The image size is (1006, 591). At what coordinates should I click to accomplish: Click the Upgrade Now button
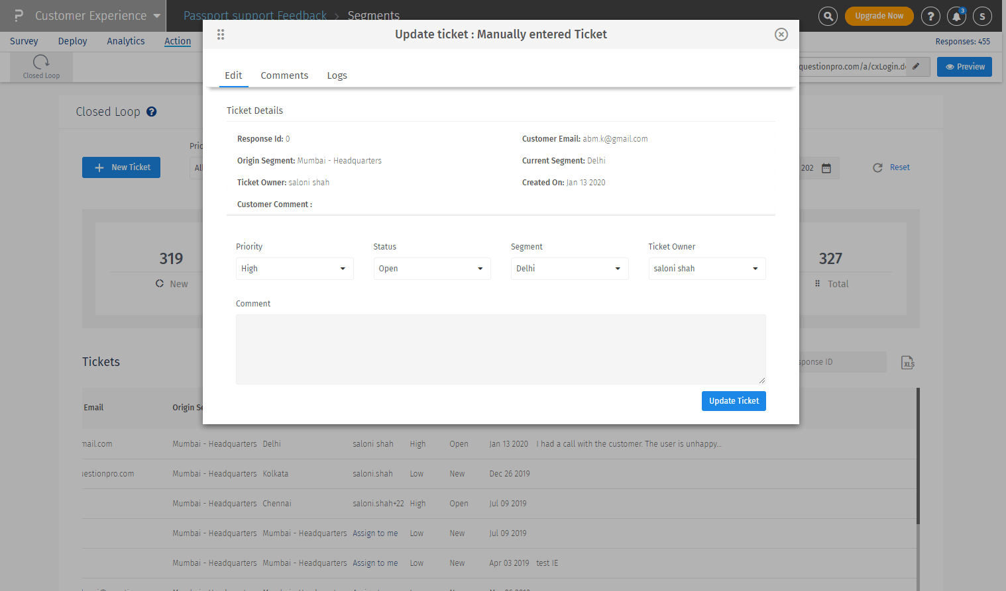coord(879,16)
